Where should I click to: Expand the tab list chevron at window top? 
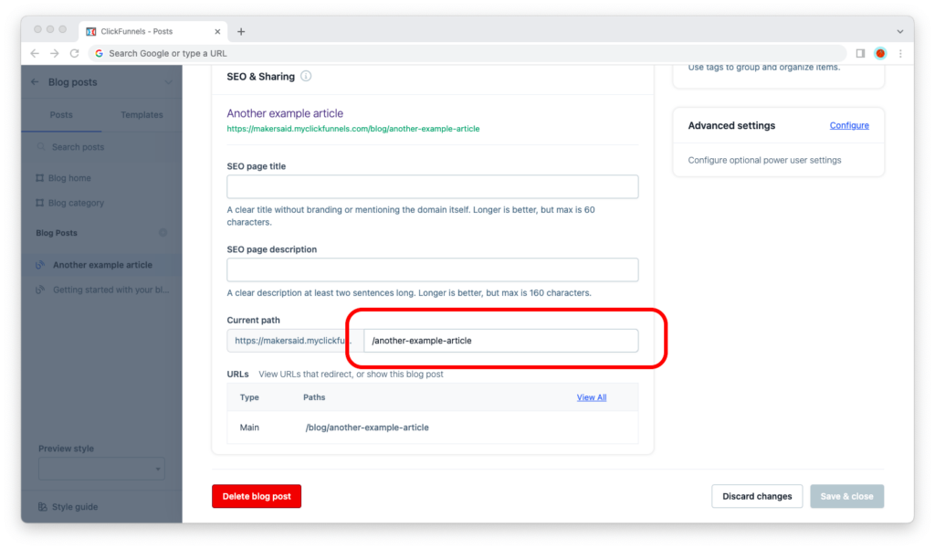(x=899, y=32)
